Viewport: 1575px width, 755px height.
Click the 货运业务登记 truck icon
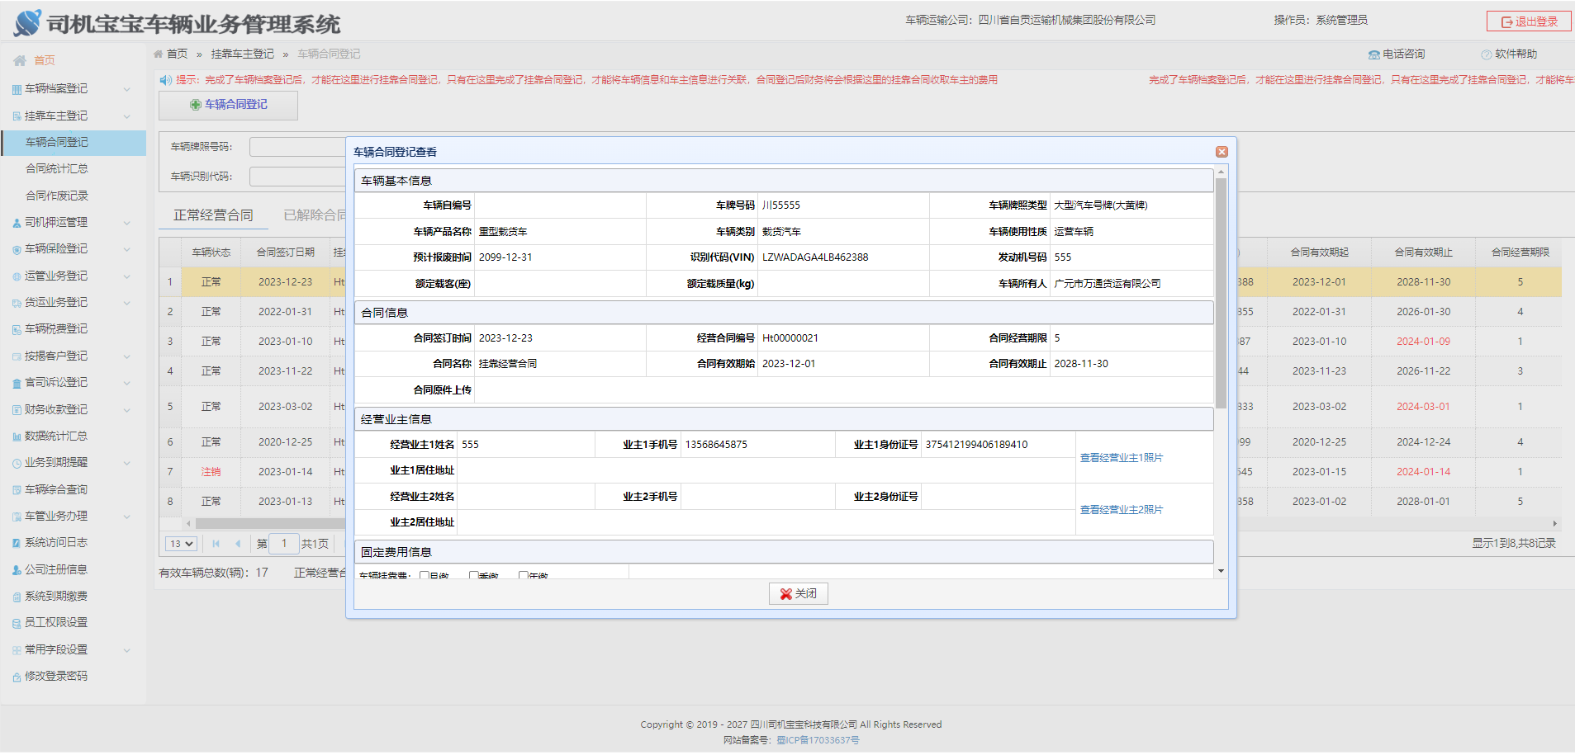click(x=17, y=303)
